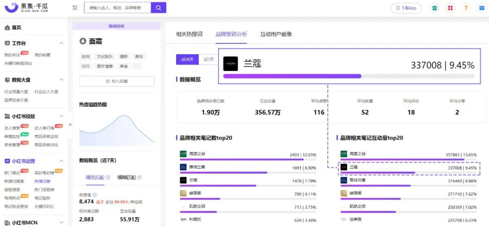Click the 美妆 category tag

pos(139,57)
